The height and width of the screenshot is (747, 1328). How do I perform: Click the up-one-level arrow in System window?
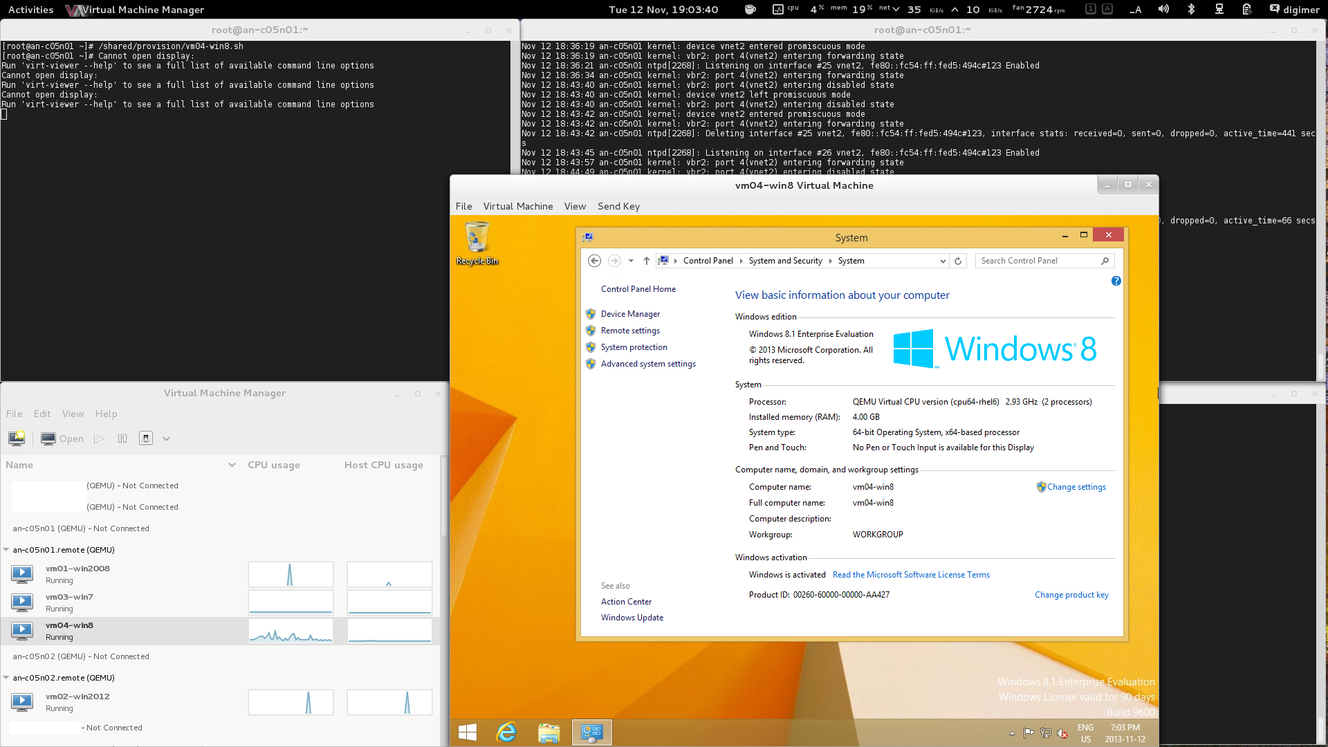pyautogui.click(x=647, y=261)
